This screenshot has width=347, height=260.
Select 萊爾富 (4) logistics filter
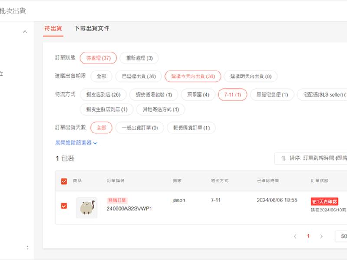198,94
